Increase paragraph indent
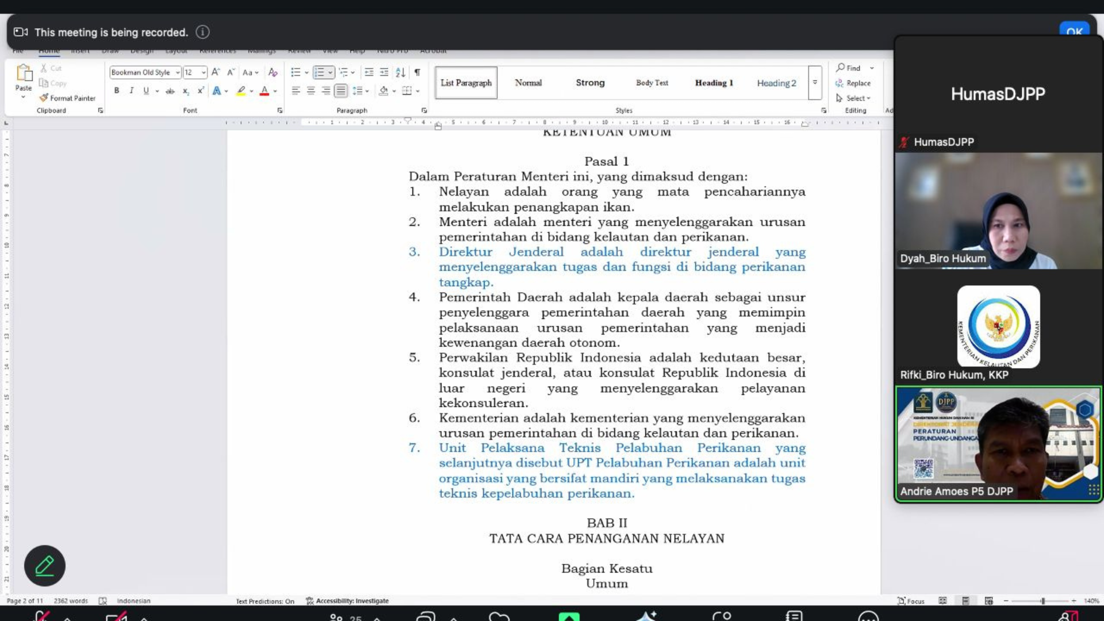Viewport: 1104px width, 621px height. (384, 72)
